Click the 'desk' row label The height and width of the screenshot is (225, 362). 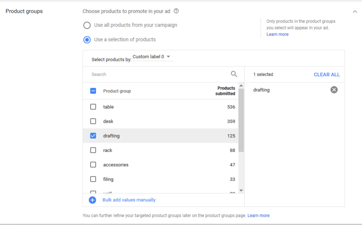point(108,121)
